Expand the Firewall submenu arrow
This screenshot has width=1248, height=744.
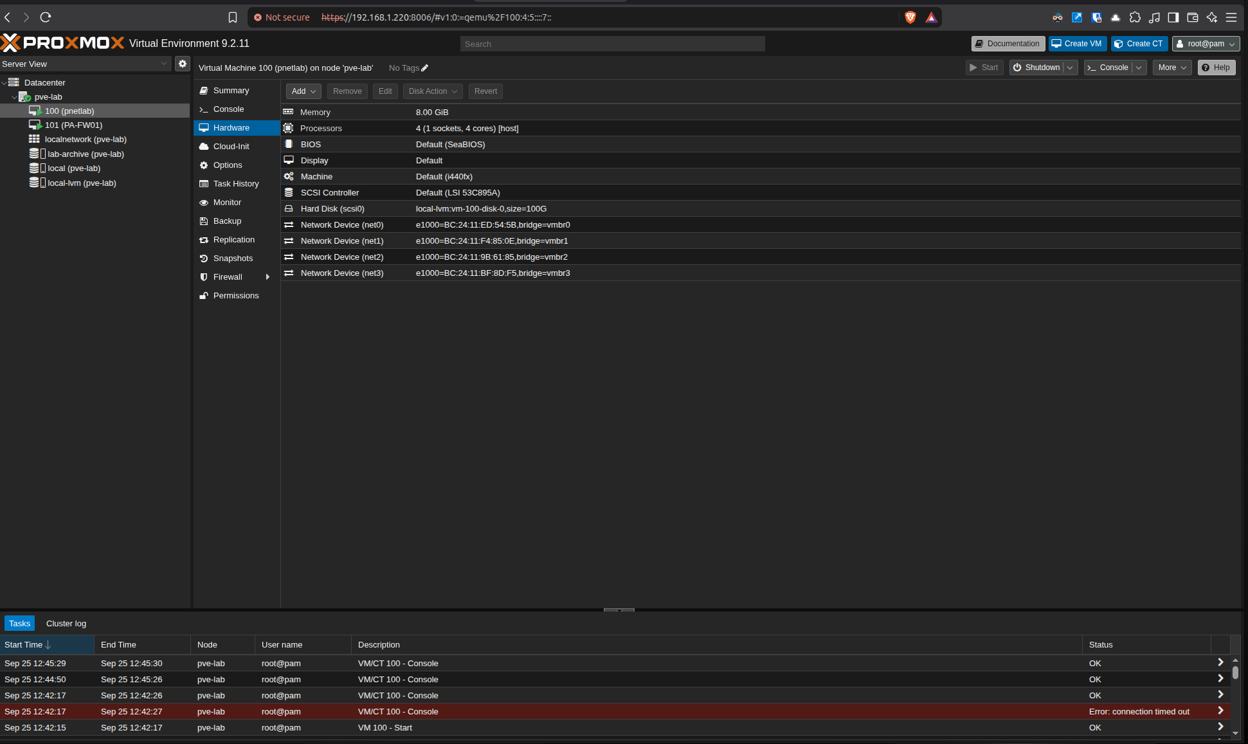point(267,277)
